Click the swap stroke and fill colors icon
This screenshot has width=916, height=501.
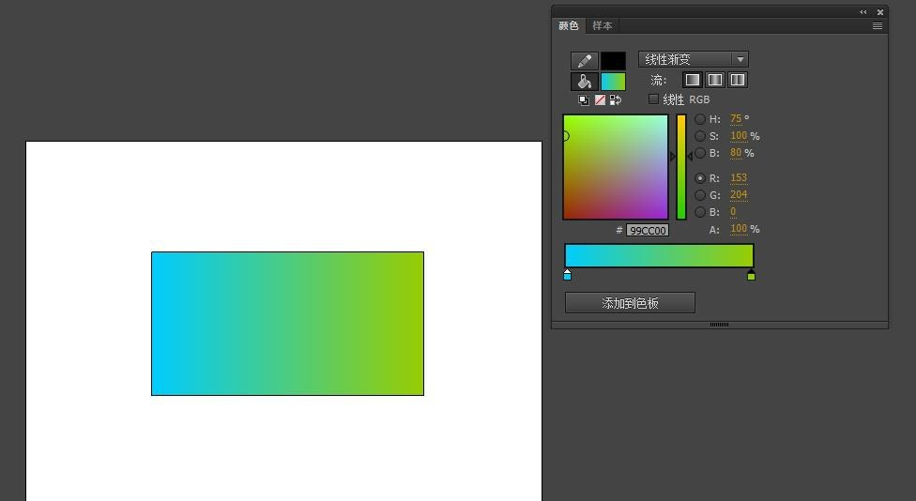(616, 100)
